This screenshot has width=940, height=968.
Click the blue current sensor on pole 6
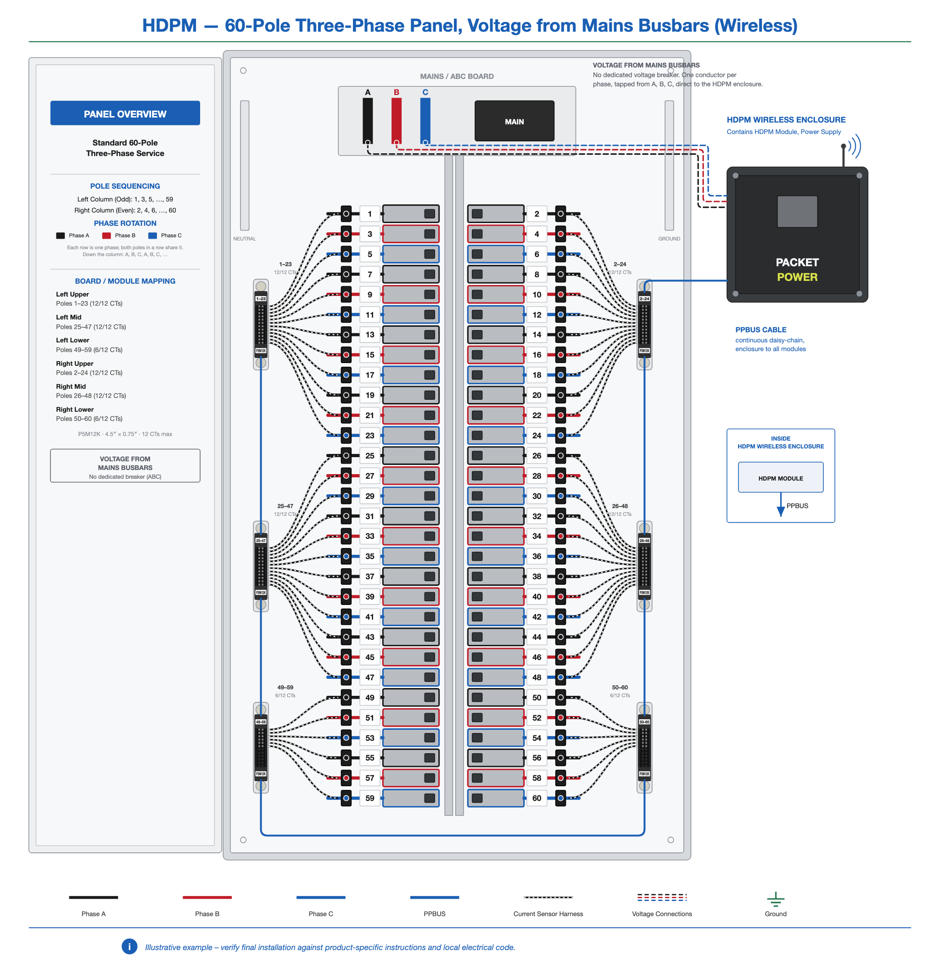tap(560, 254)
